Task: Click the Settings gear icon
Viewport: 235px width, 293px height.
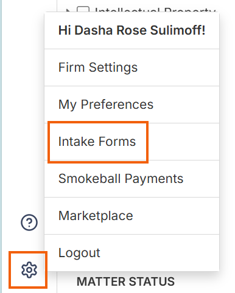Action: tap(29, 270)
